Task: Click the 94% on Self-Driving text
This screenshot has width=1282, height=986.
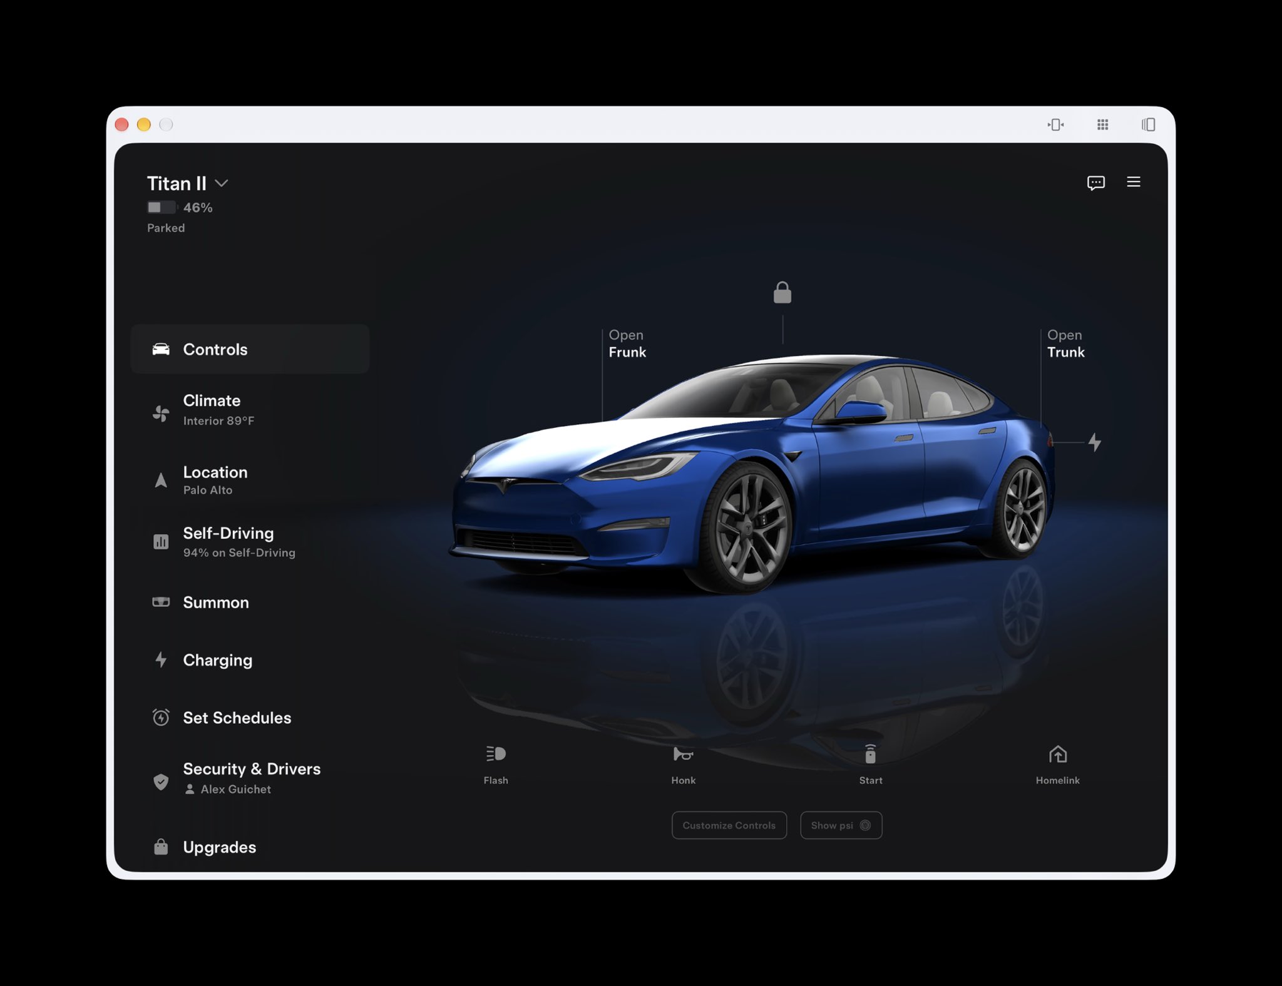Action: click(239, 552)
